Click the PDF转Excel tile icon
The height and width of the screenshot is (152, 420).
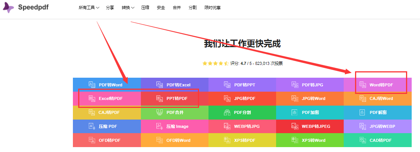(160, 84)
